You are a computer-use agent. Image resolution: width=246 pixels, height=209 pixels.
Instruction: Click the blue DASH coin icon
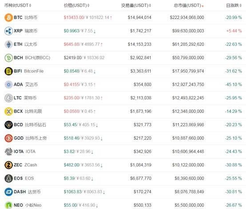coord(8,192)
